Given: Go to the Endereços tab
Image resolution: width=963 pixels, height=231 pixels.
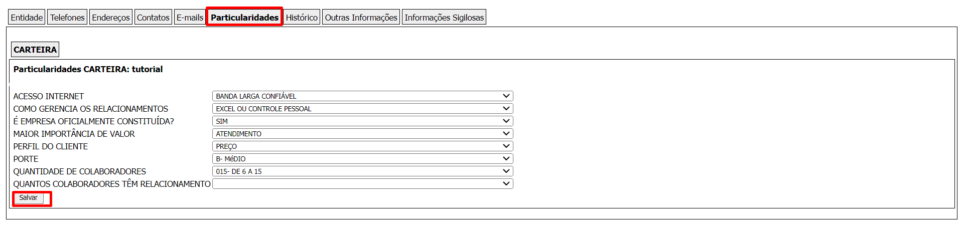Looking at the screenshot, I should [x=111, y=18].
